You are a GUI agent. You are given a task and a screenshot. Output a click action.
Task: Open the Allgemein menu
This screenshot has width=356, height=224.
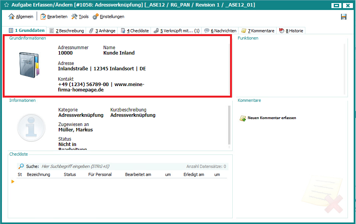tap(21, 17)
